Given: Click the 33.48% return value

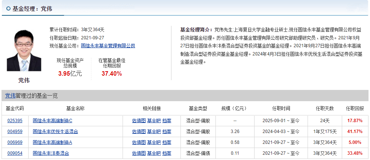Looking at the screenshot, I should (355, 153).
